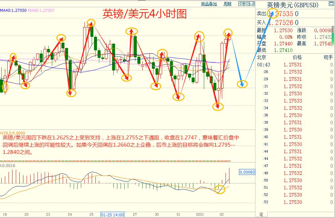Click the 卖出 price 1.27535

point(281,14)
